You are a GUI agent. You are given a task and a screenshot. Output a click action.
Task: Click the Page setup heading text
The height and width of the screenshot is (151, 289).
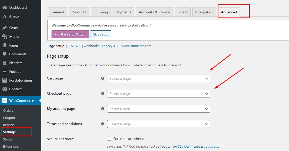click(58, 56)
